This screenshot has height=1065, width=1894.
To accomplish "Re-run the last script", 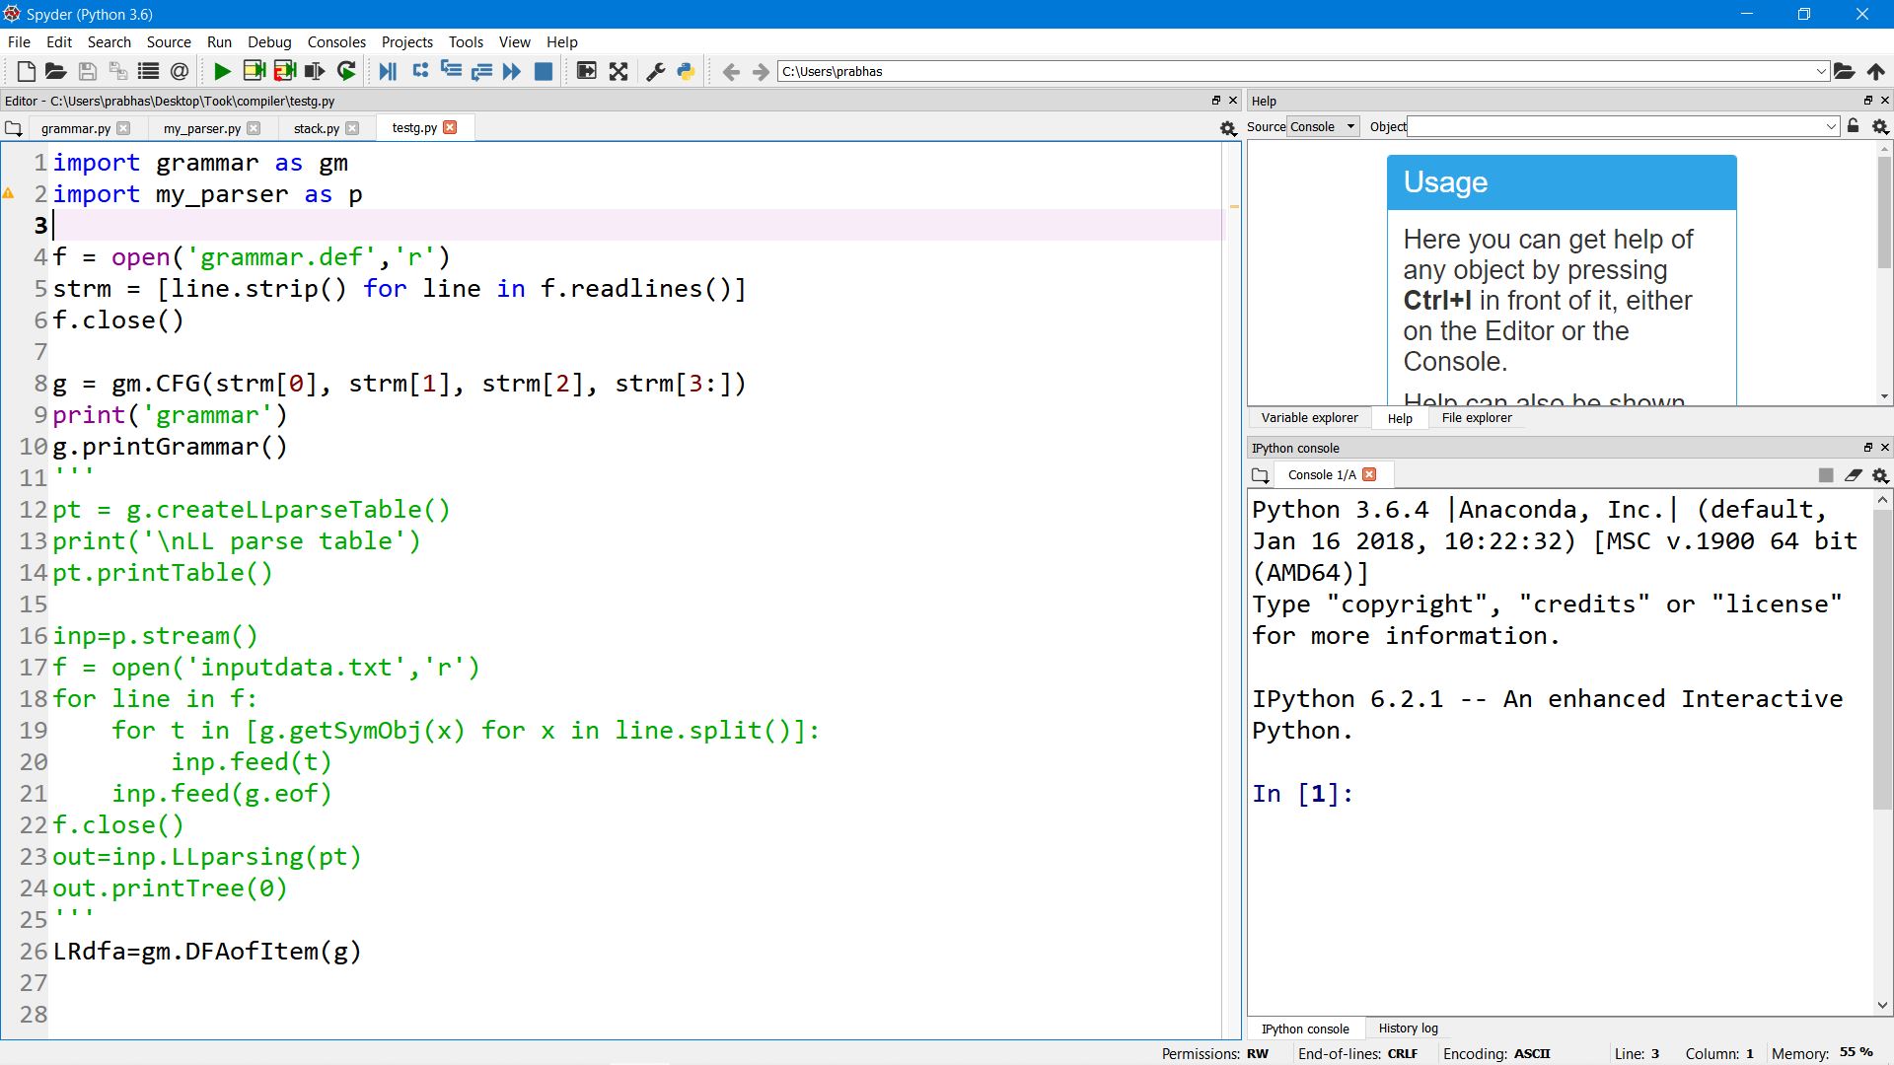I will [346, 71].
